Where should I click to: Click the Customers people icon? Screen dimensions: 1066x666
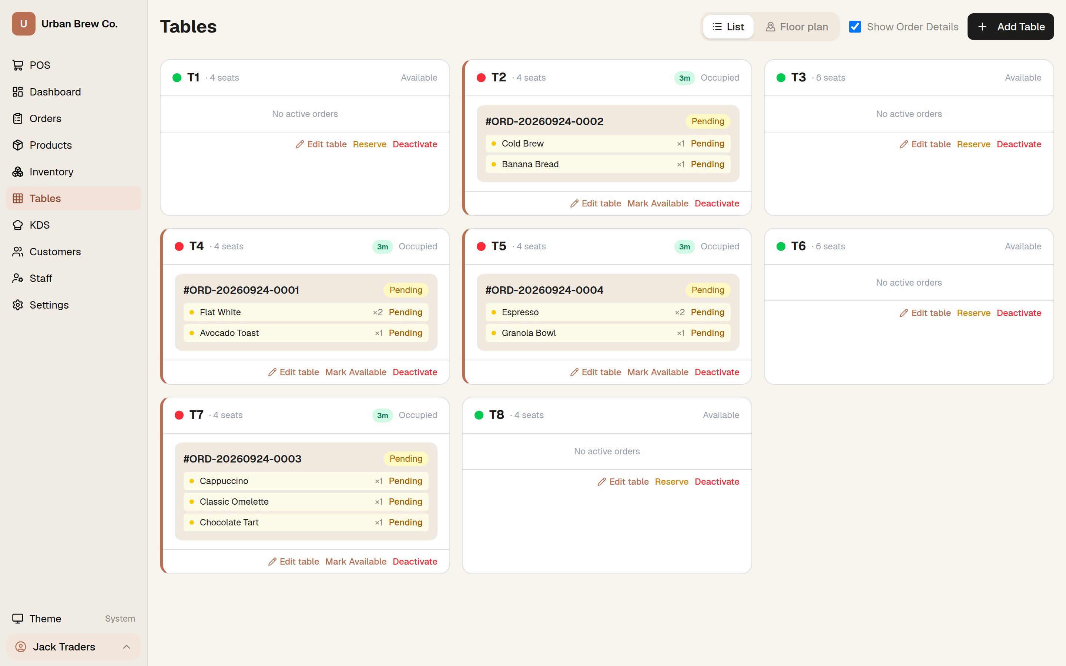click(18, 252)
